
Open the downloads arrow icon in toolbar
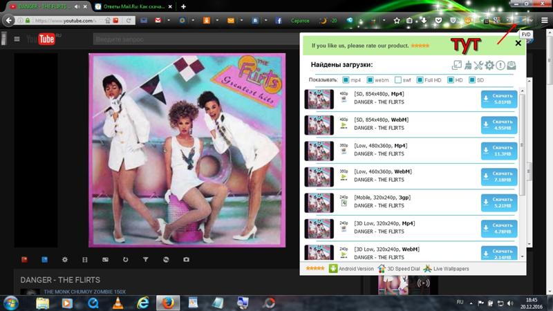[424, 21]
